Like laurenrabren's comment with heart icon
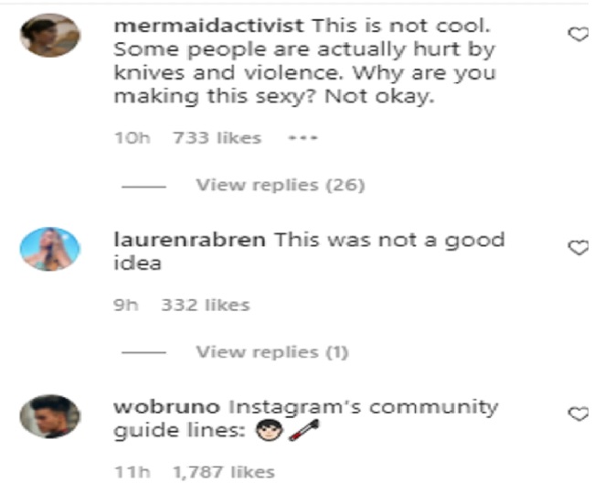The width and height of the screenshot is (594, 494). point(578,248)
